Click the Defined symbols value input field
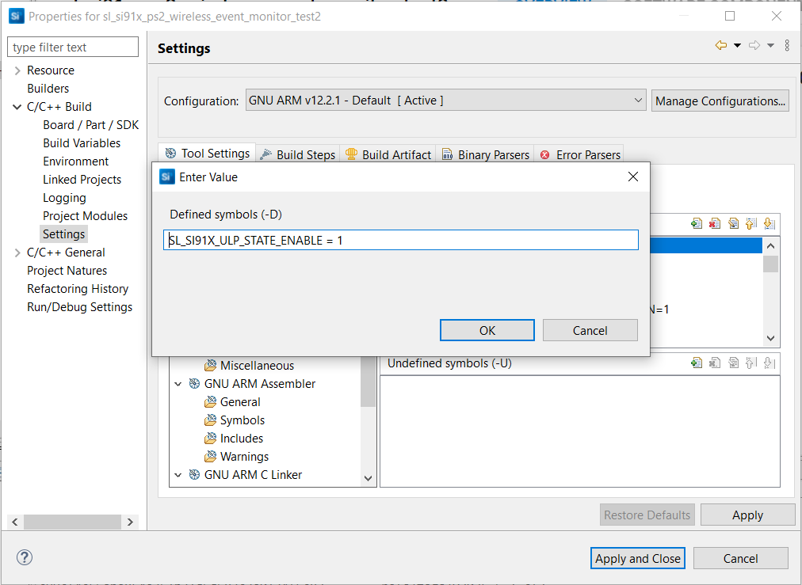The image size is (802, 585). (x=400, y=239)
